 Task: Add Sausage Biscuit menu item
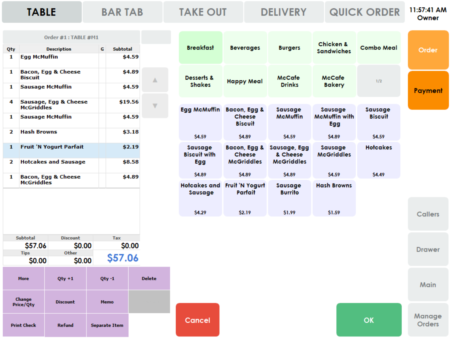coord(379,122)
